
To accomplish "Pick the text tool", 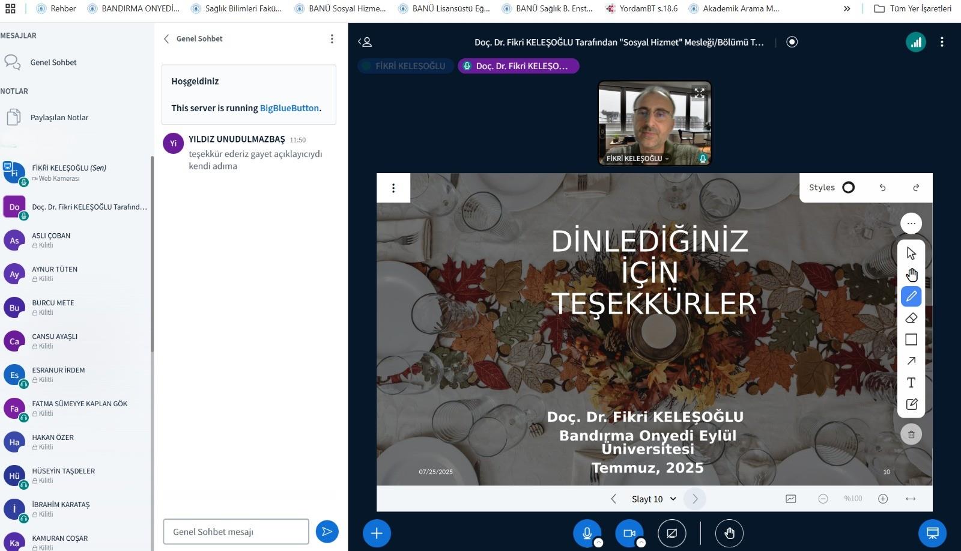I will pos(911,383).
